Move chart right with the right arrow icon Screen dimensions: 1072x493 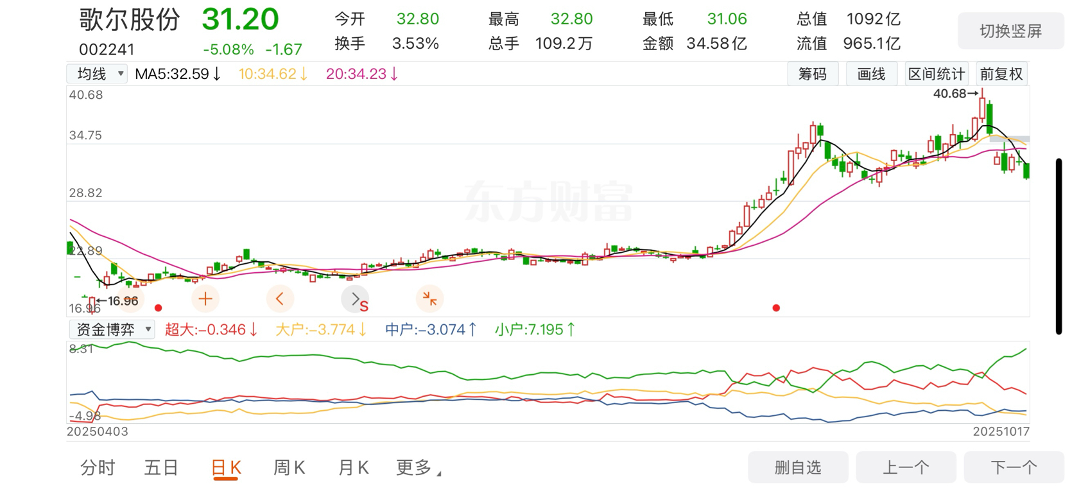click(x=355, y=298)
